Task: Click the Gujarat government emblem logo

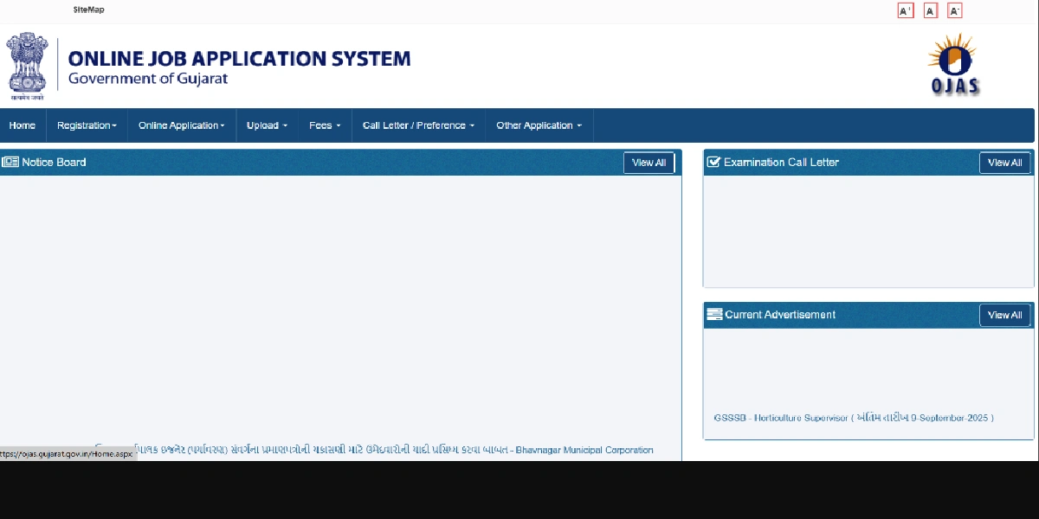Action: coord(27,63)
